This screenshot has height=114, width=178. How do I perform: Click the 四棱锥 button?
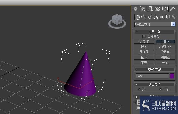coord(165,57)
